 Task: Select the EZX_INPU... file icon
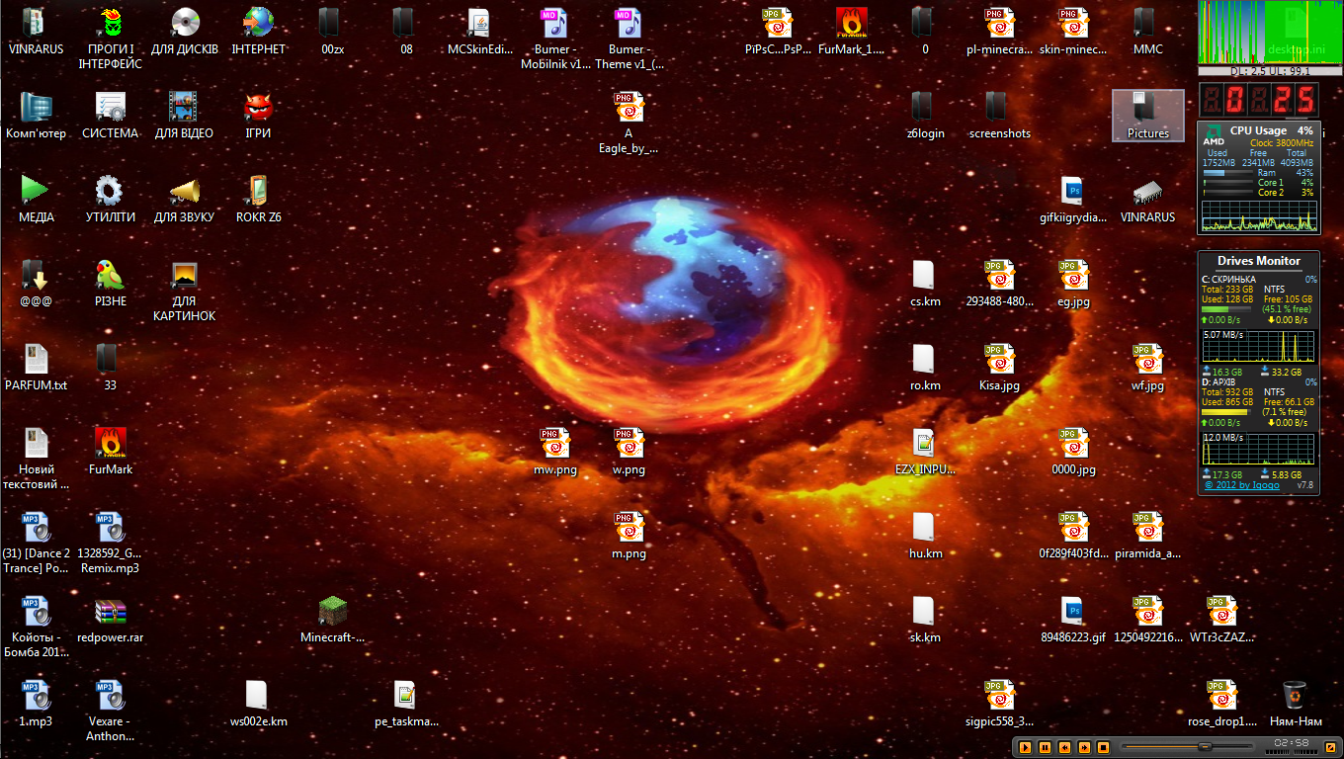tap(925, 452)
